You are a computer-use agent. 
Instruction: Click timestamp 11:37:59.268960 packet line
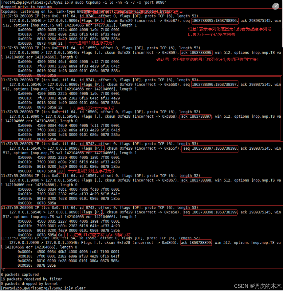[x=100, y=80]
